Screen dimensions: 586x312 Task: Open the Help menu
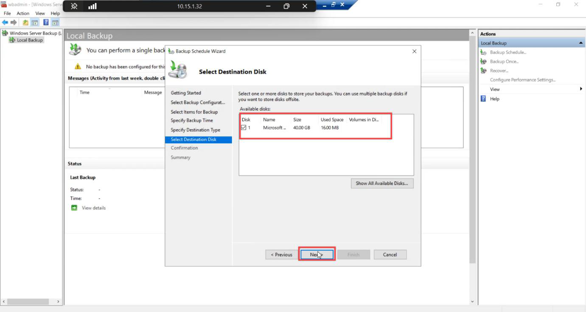pyautogui.click(x=55, y=14)
